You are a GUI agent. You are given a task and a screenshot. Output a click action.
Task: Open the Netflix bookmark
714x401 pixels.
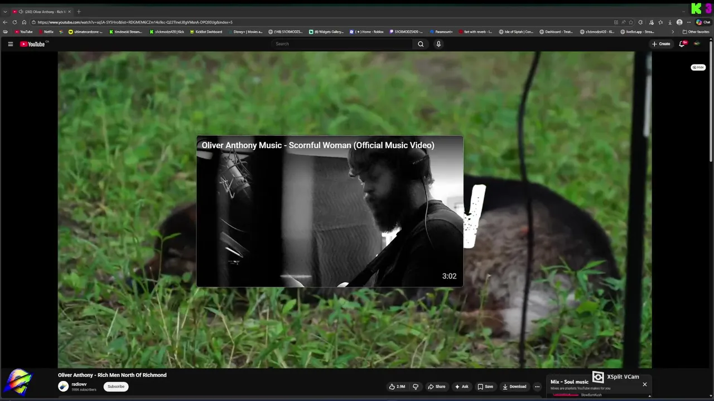(46, 32)
